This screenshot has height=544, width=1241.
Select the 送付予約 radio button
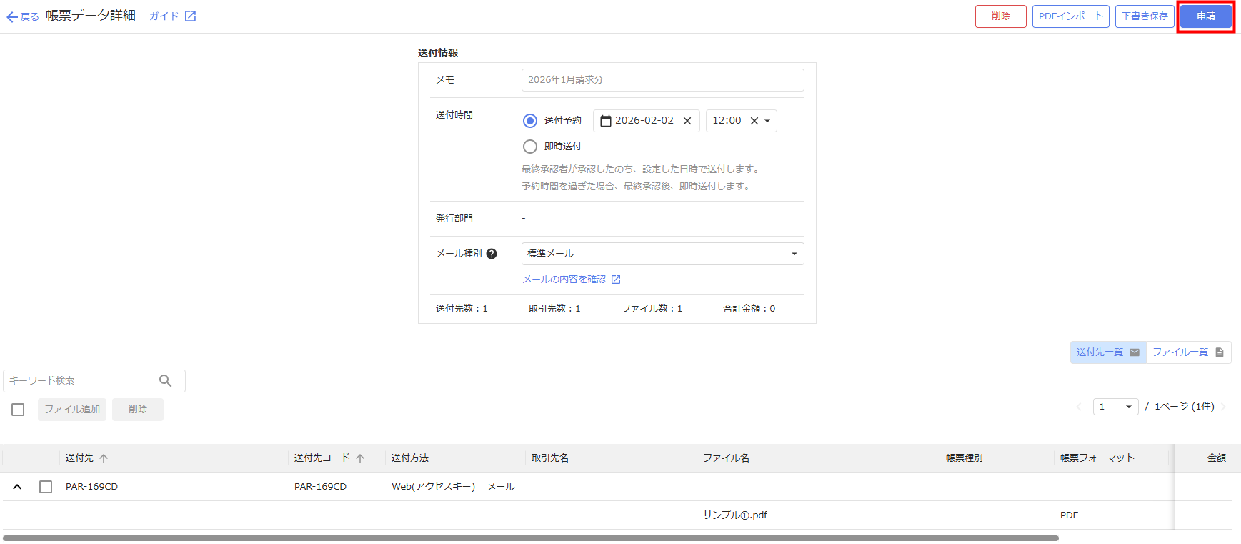530,121
